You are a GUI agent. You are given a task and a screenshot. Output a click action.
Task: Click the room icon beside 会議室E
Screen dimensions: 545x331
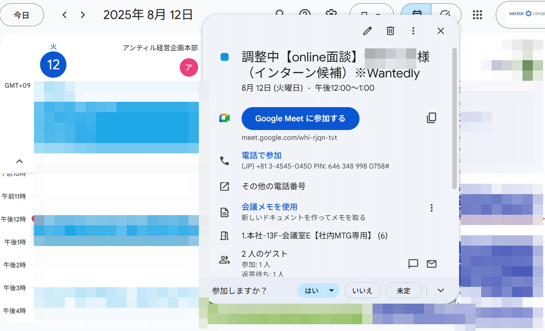[224, 236]
